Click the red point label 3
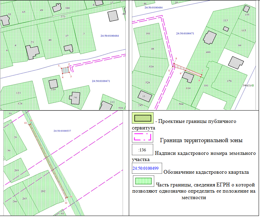 [71, 77]
